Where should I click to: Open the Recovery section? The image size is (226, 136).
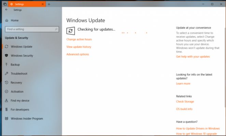tap(16, 83)
